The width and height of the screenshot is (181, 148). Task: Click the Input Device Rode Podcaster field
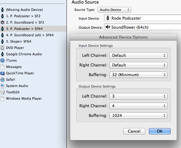(142, 18)
